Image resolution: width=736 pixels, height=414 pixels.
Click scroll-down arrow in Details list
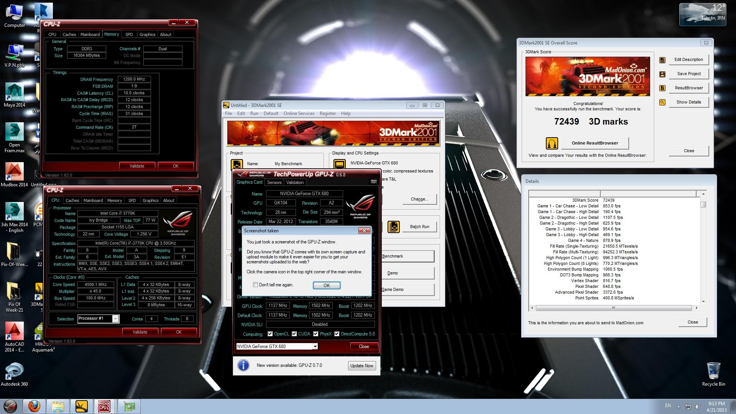click(703, 302)
